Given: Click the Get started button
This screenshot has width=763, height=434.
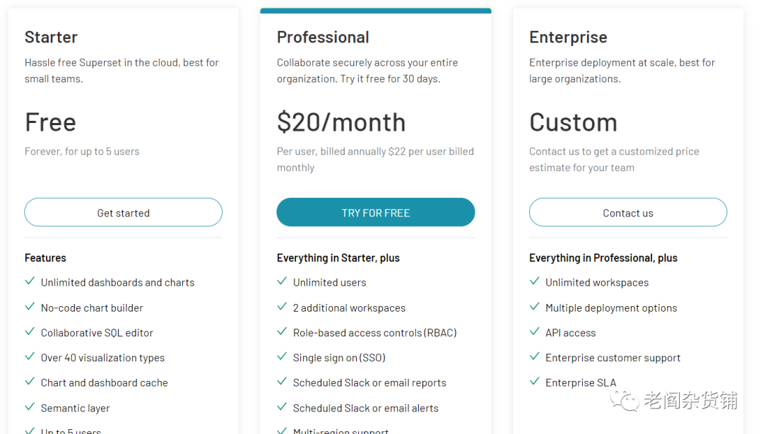Looking at the screenshot, I should (x=123, y=213).
